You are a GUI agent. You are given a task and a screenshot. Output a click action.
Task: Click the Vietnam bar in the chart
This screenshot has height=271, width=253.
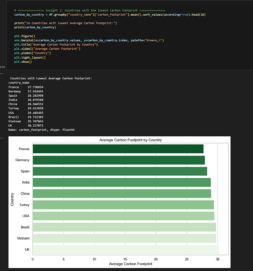(124, 238)
